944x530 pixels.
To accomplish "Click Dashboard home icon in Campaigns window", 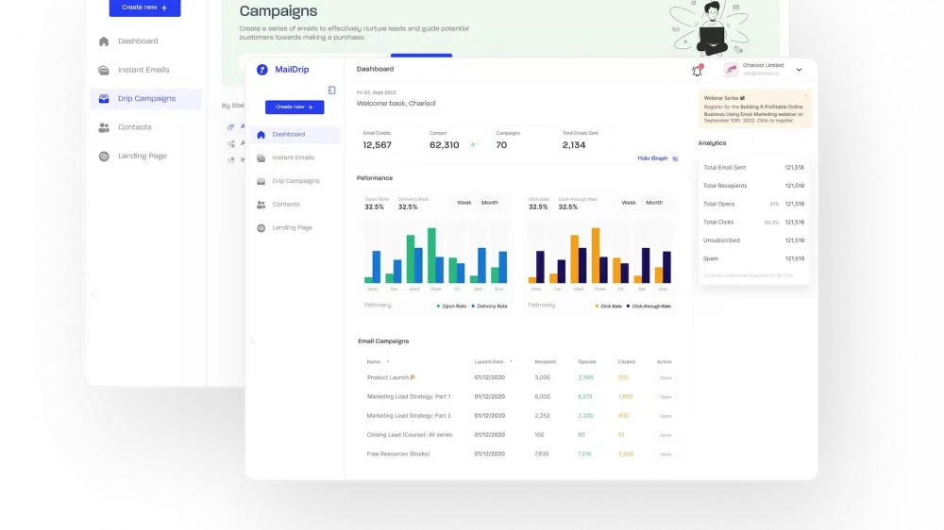I will [x=104, y=41].
